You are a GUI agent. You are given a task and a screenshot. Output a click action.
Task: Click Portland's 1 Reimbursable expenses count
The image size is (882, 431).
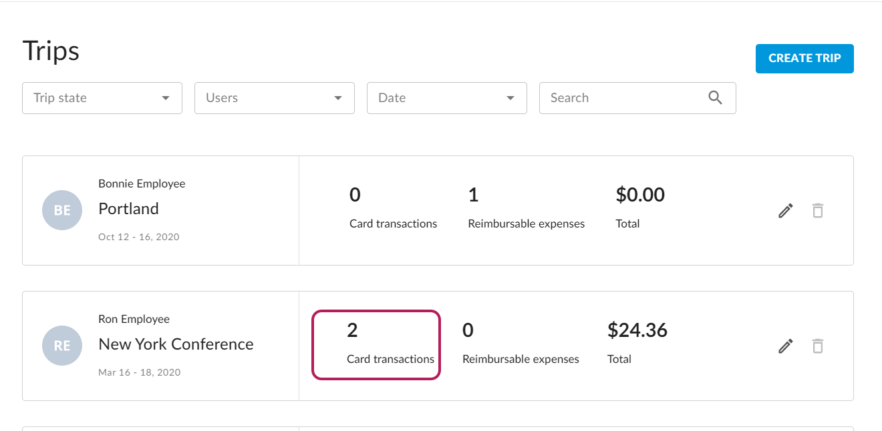(473, 195)
